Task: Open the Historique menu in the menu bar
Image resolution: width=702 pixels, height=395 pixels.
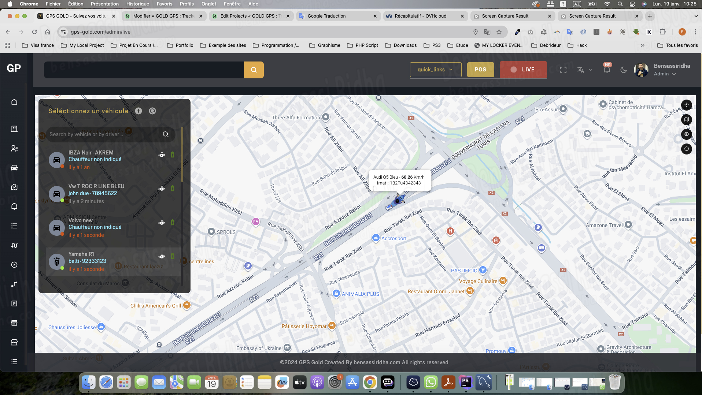Action: pos(137,4)
